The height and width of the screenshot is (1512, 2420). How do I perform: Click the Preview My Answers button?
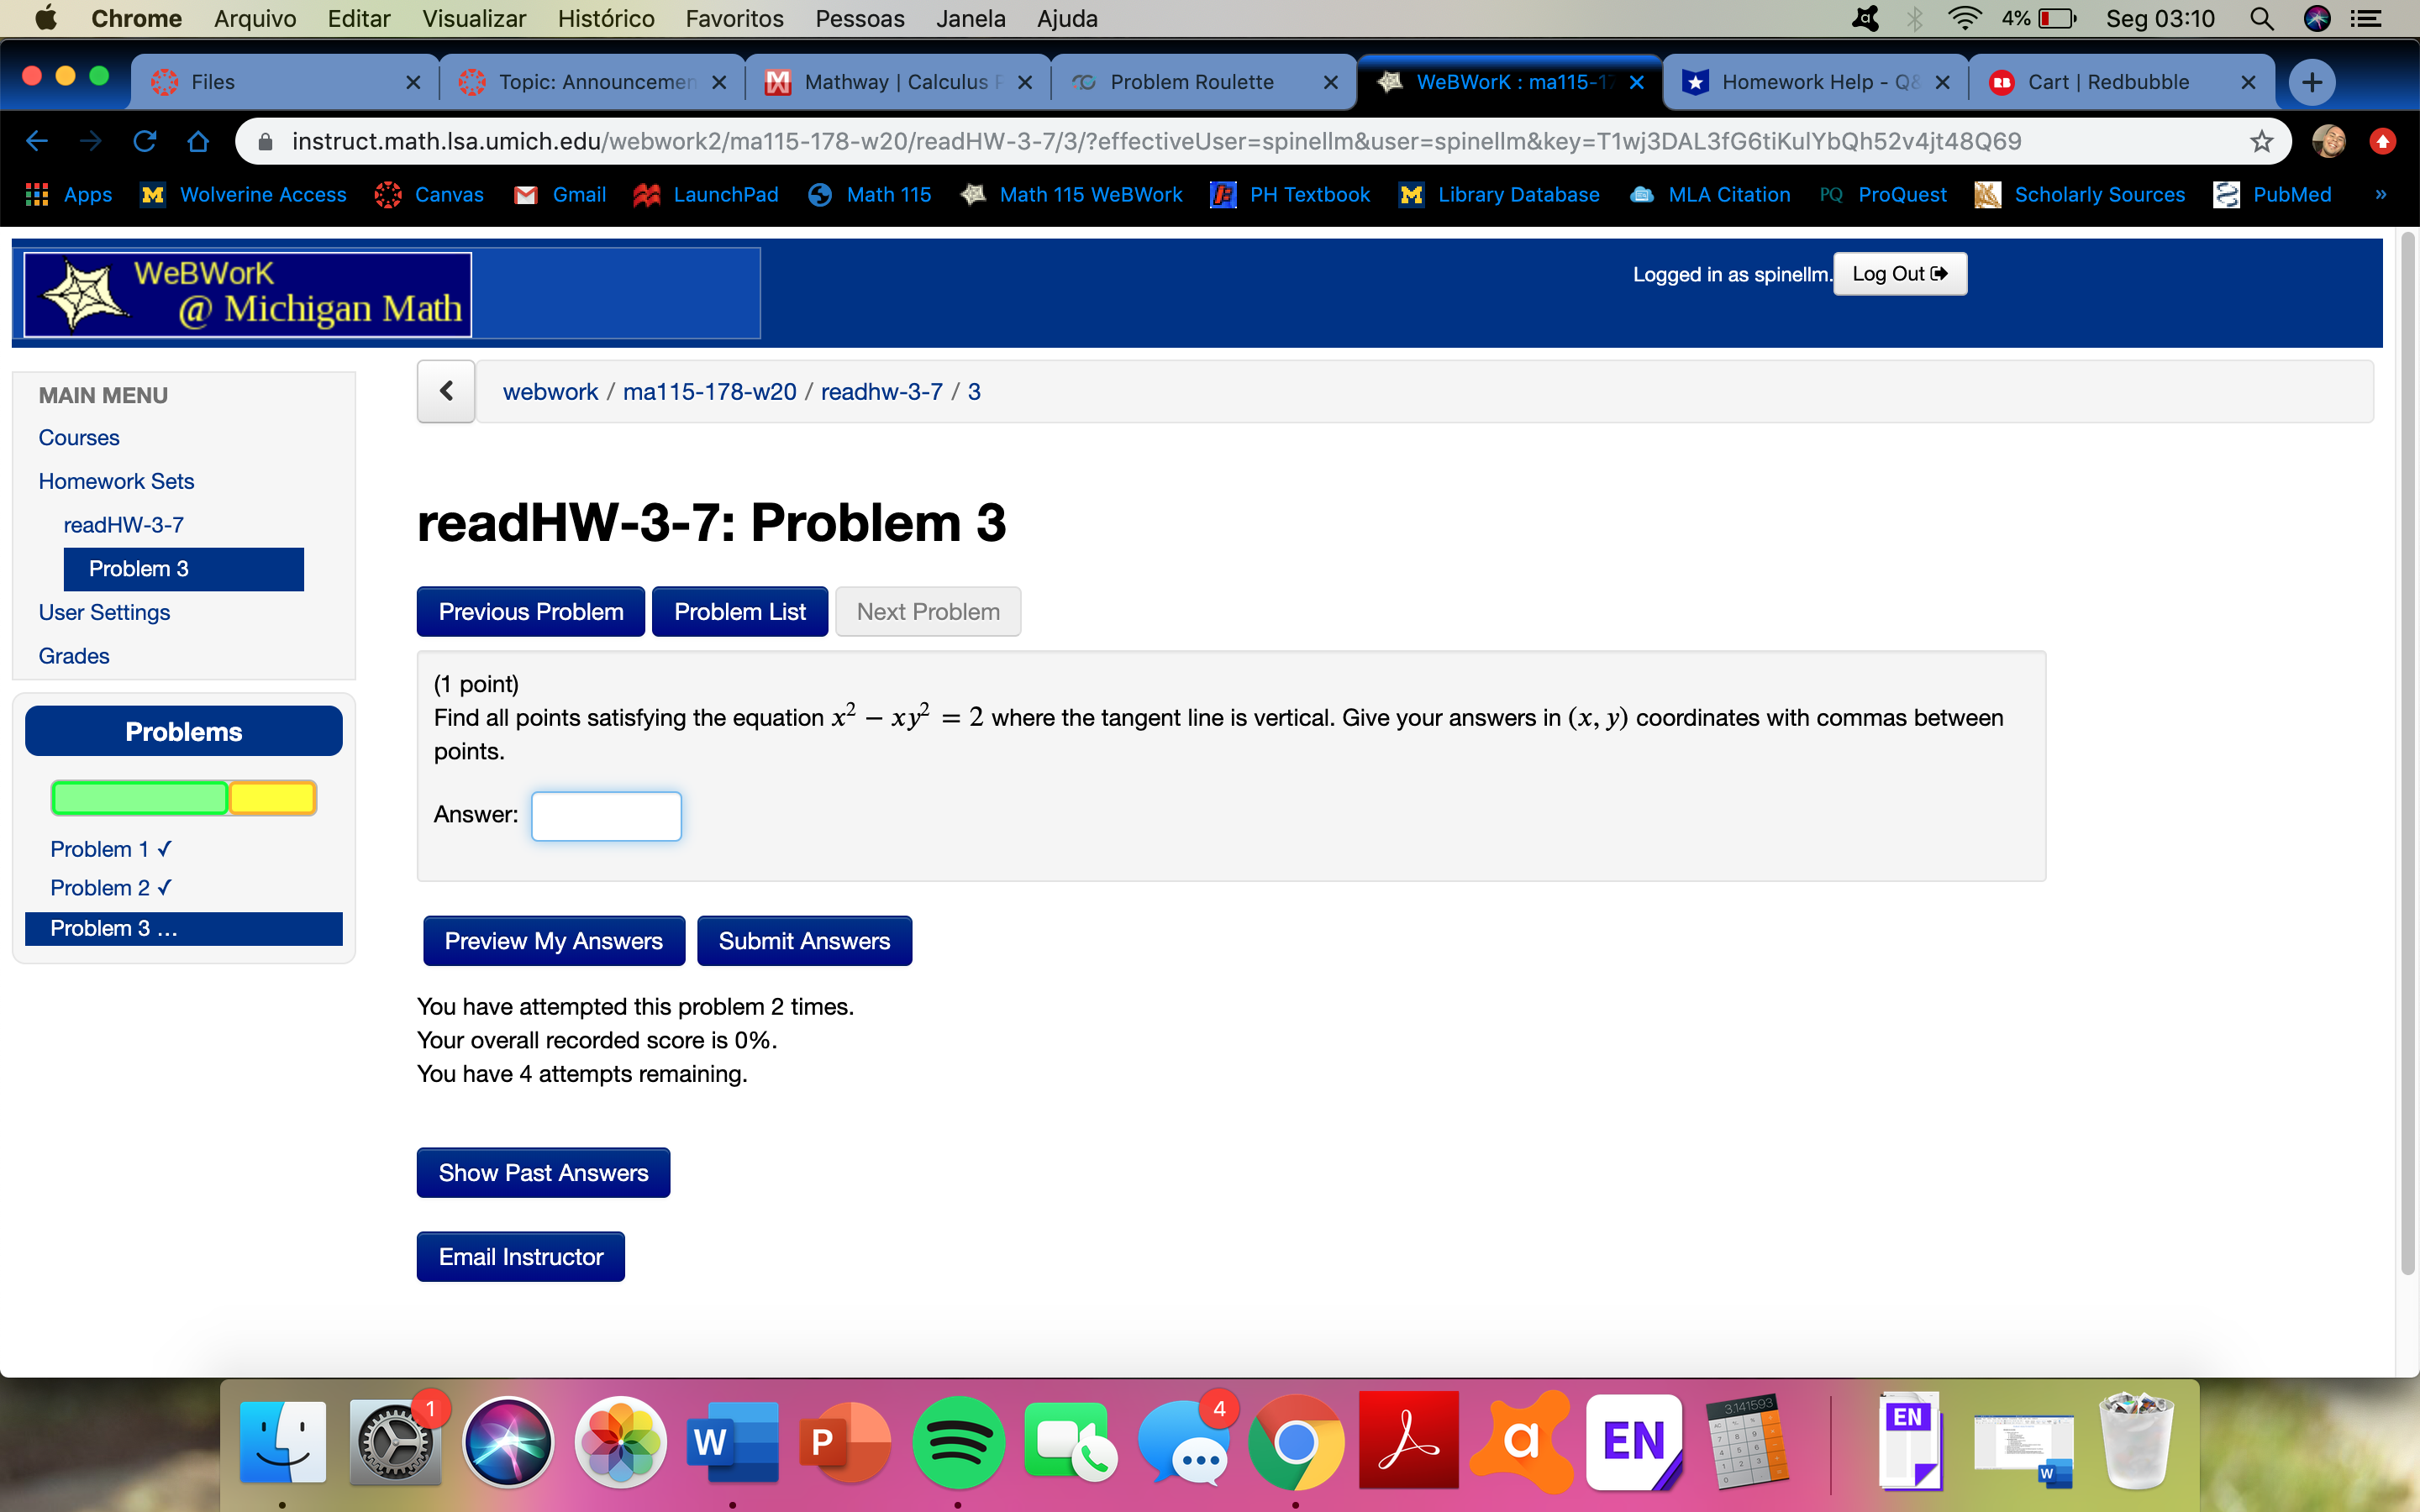(553, 941)
